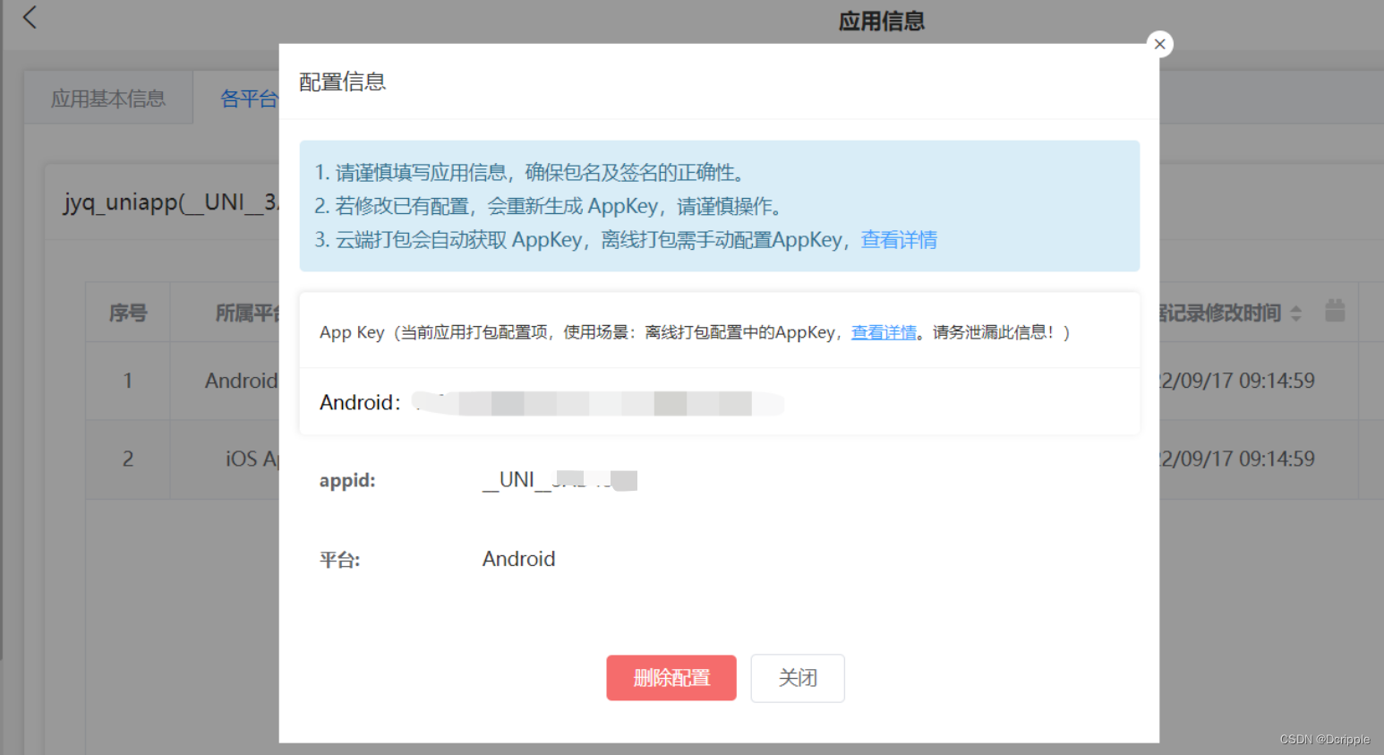
Task: Open 查看详情 link in App Key description
Action: click(884, 332)
